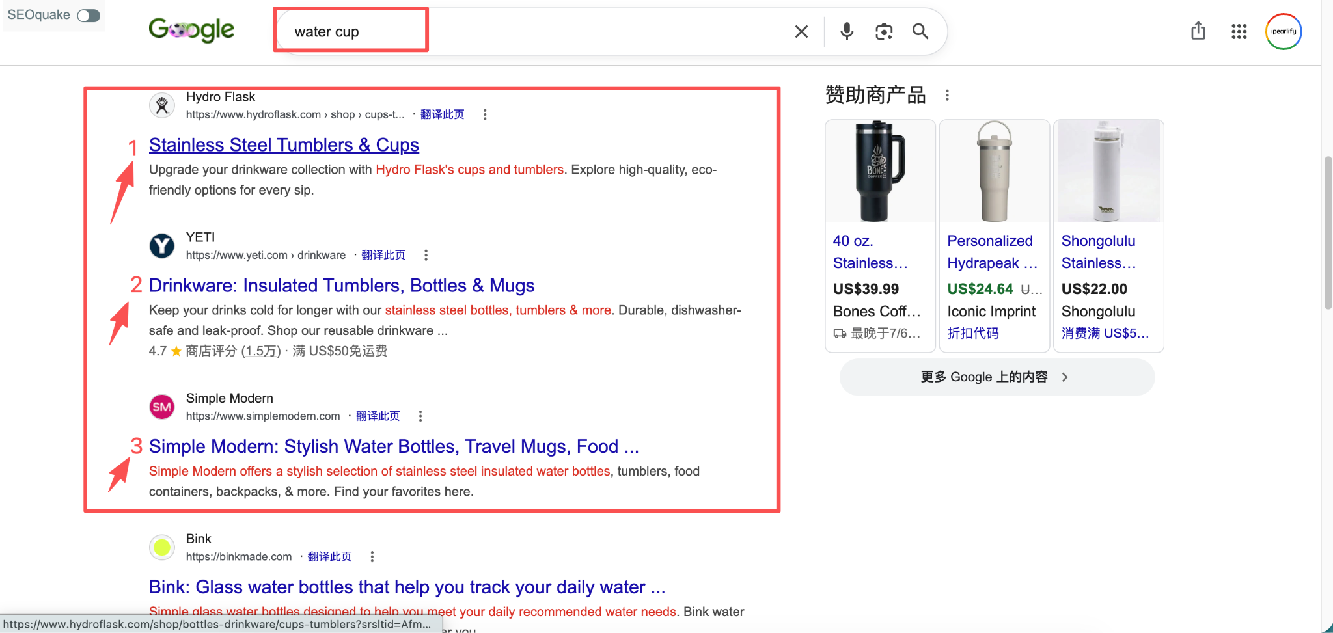1333x633 pixels.
Task: Click the binkmade.com URL text
Action: (239, 556)
